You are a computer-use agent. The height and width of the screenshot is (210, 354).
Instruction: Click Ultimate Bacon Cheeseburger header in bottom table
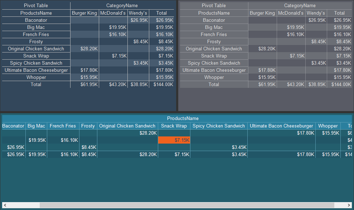(281, 126)
